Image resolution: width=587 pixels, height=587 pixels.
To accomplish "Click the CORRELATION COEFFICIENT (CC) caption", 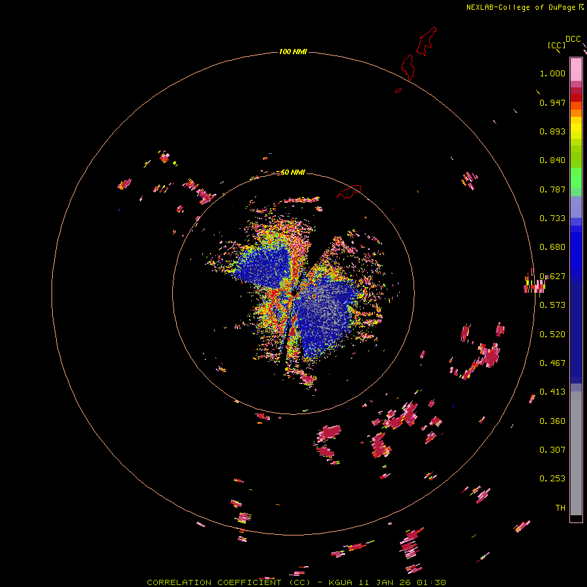I will point(228,582).
